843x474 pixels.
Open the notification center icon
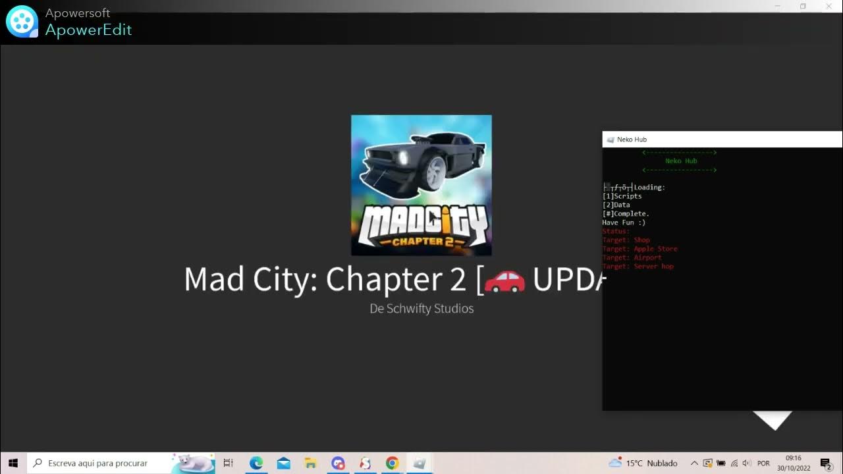coord(826,463)
